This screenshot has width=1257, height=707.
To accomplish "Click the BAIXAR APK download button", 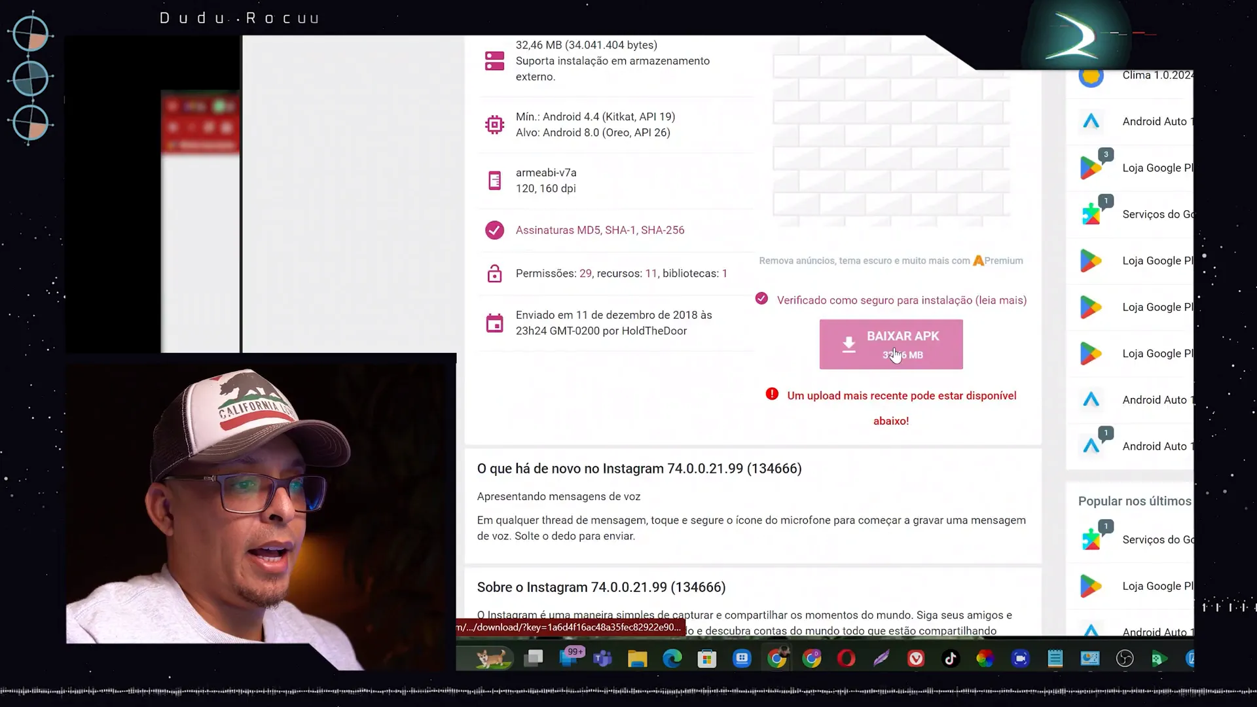I will coord(891,344).
